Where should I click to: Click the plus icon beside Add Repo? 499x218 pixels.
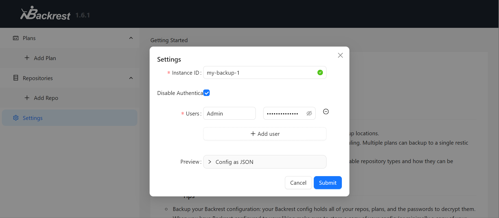[27, 98]
